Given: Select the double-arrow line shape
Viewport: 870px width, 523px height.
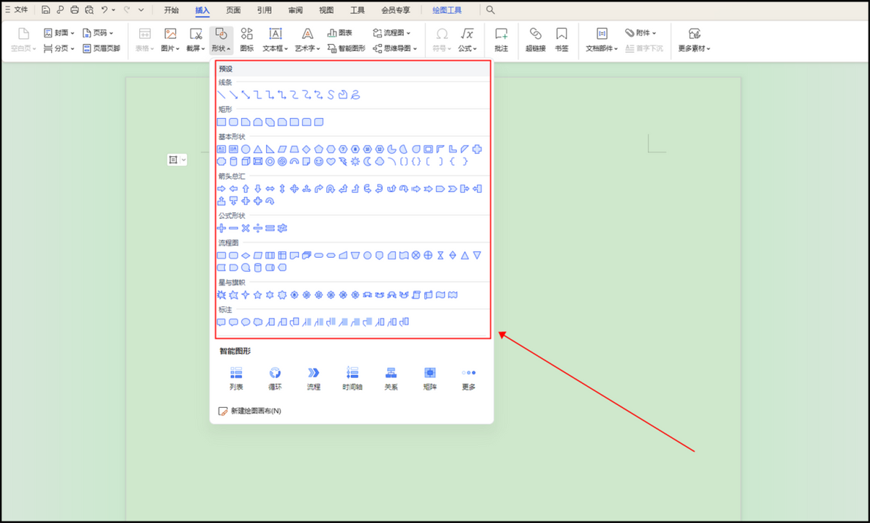Looking at the screenshot, I should tap(246, 95).
